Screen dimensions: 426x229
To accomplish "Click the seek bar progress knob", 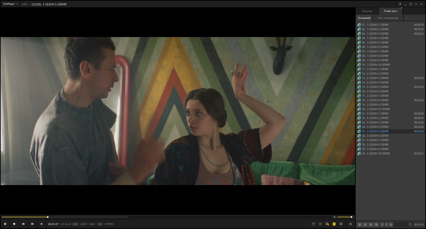I will 48,217.
